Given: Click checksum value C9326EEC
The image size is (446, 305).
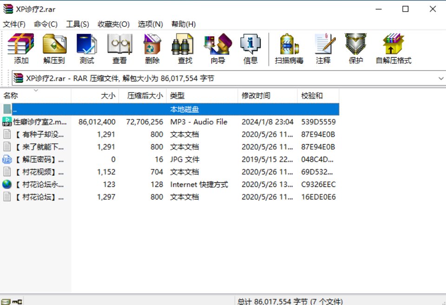Looking at the screenshot, I should pos(318,184).
